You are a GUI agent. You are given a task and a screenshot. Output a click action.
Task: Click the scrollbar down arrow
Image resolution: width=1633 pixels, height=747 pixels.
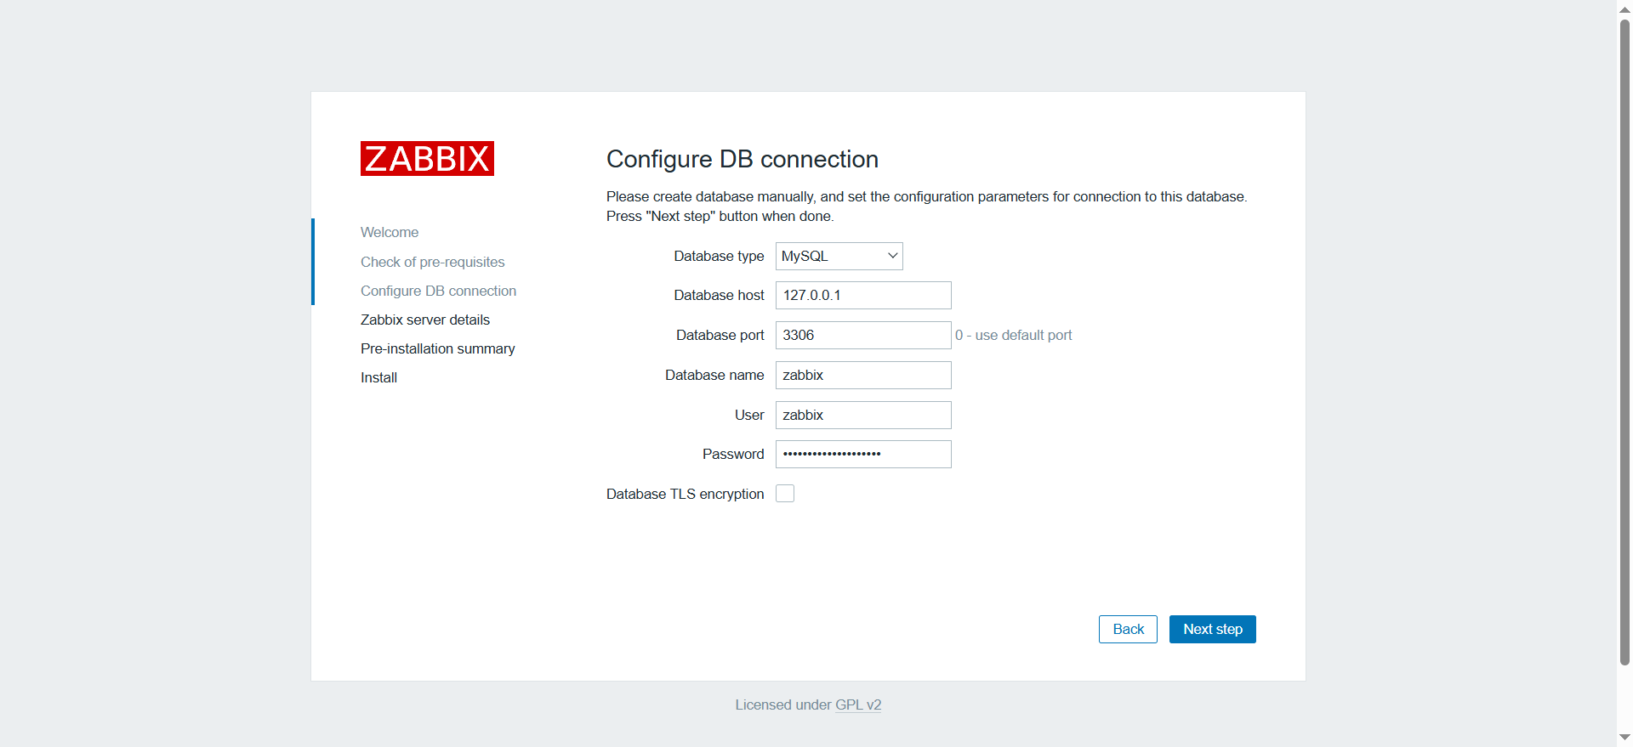click(1624, 738)
